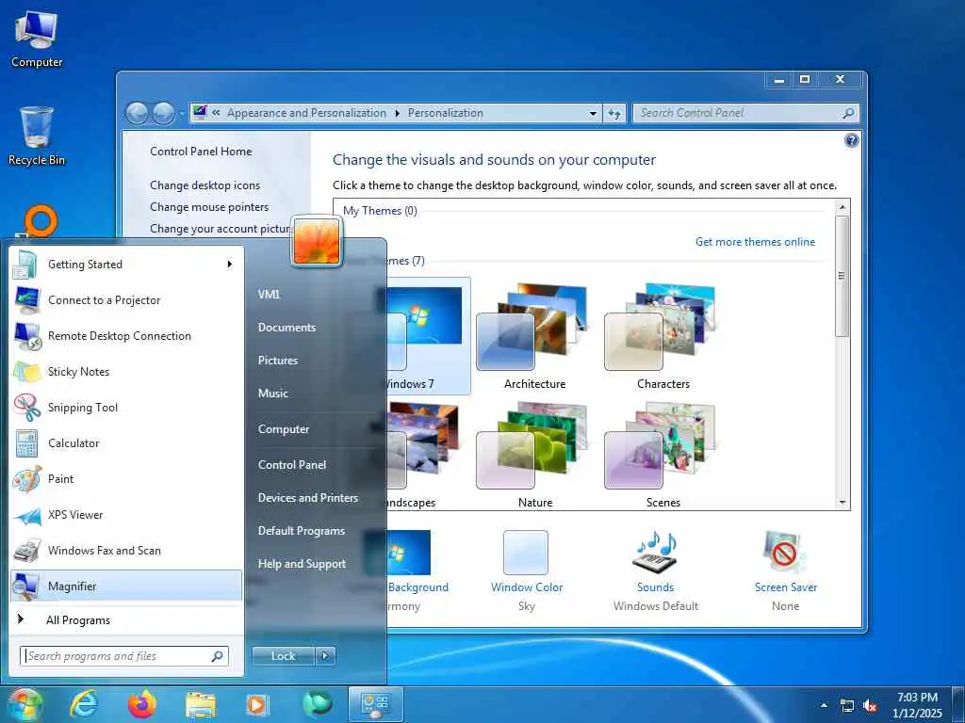Open Devices and Printers

pos(308,498)
